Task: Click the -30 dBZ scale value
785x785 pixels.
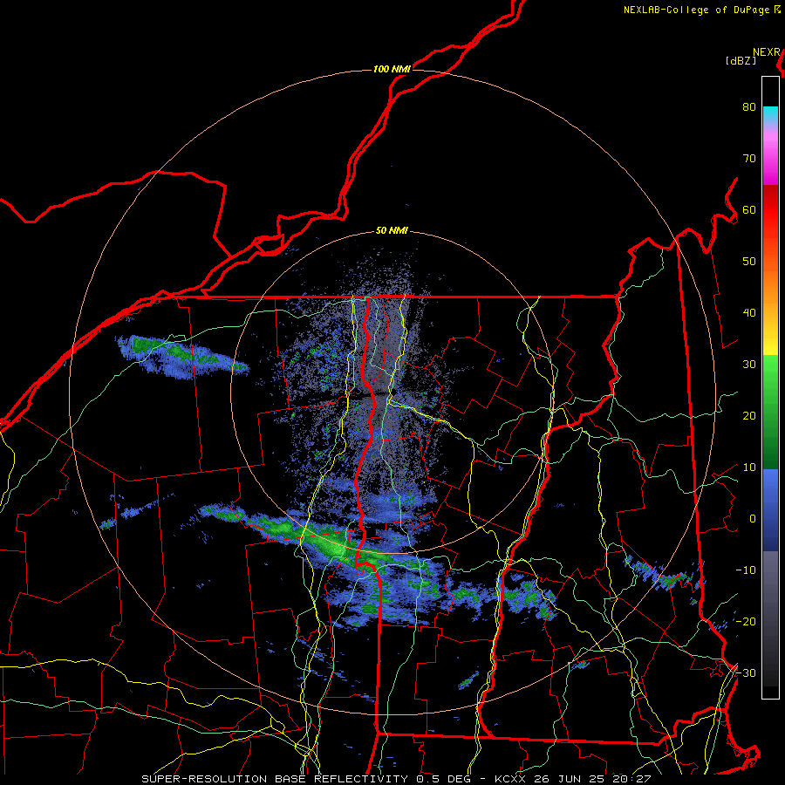Action: pyautogui.click(x=746, y=673)
